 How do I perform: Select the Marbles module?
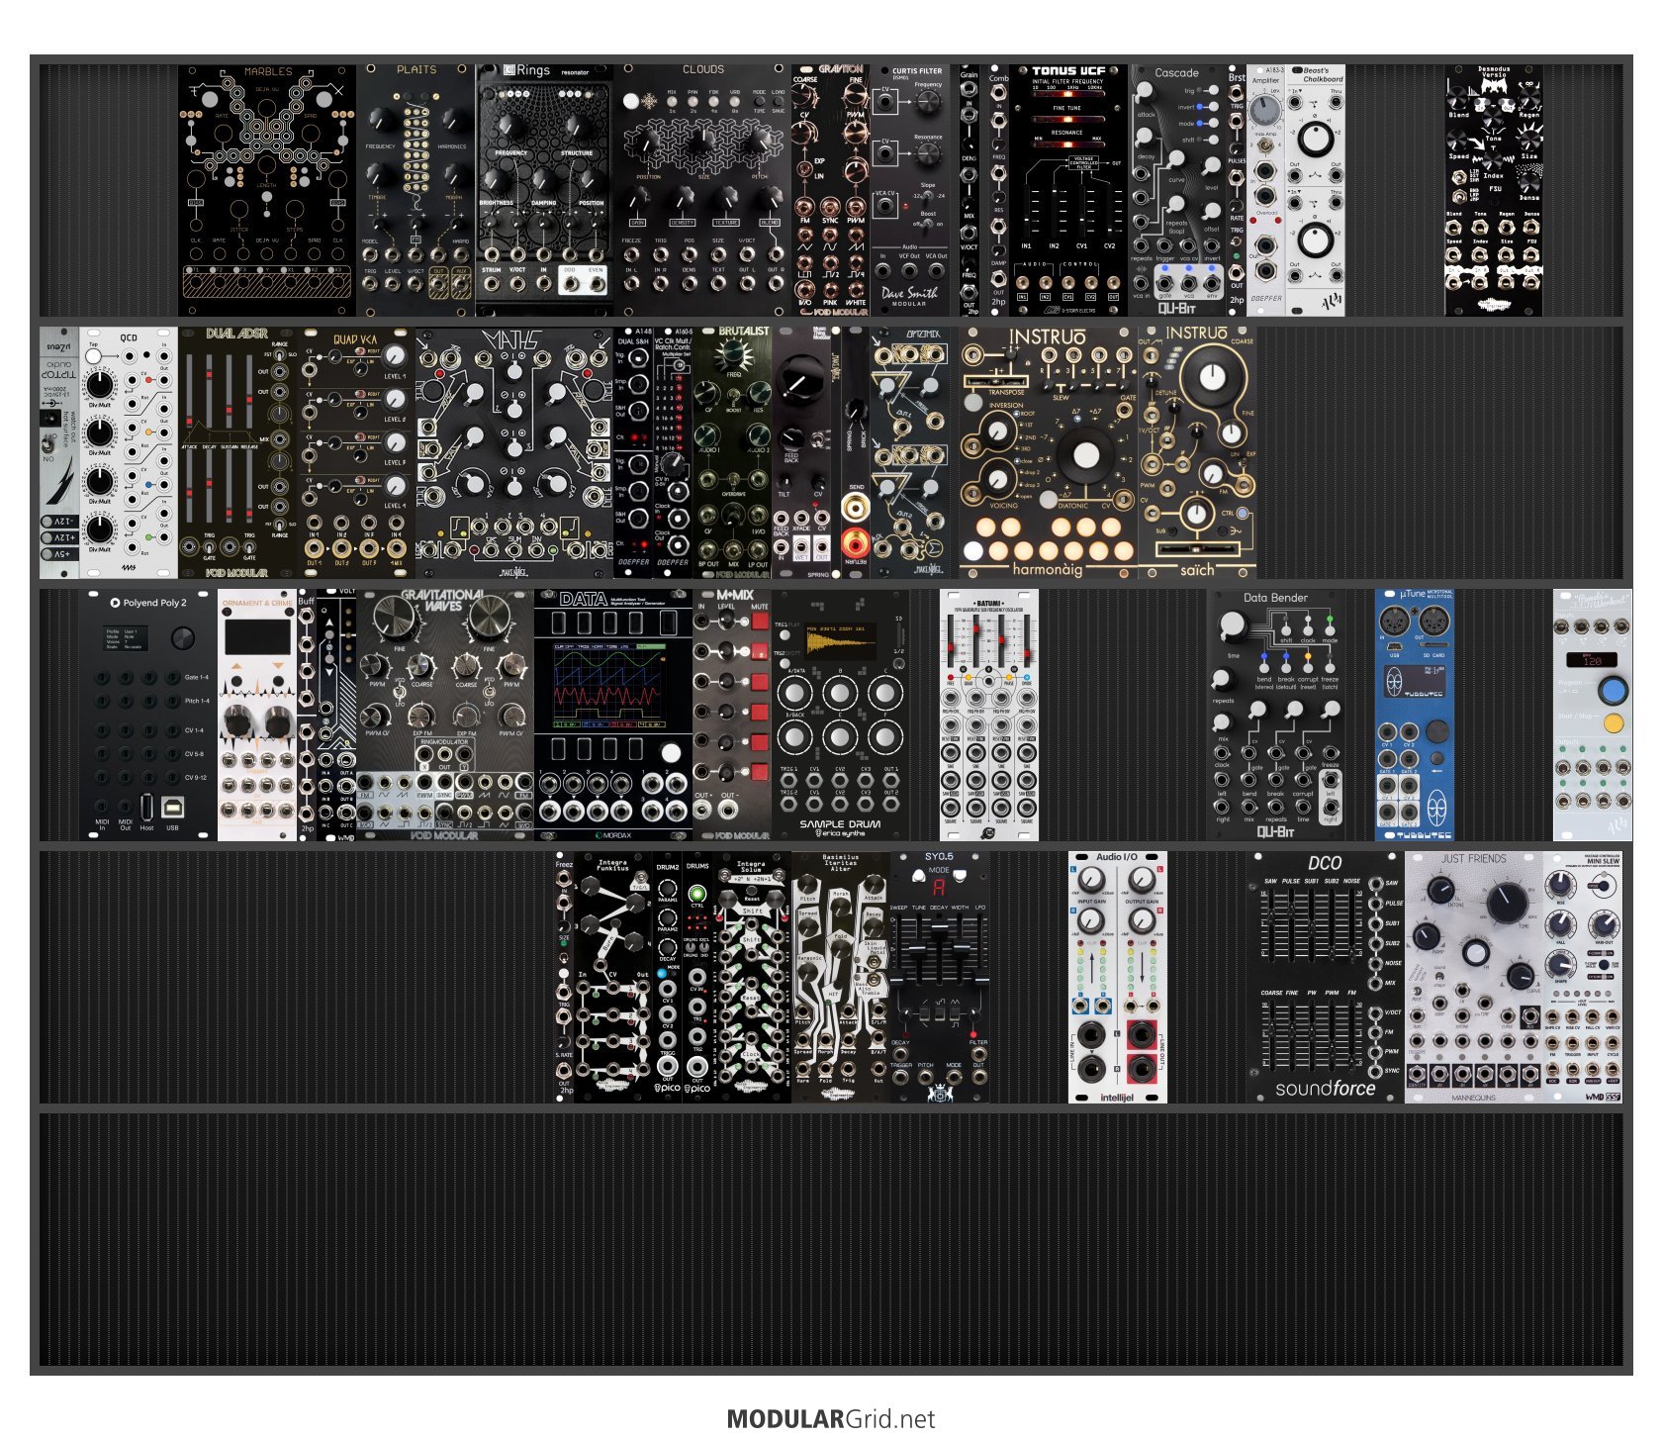coord(267,190)
